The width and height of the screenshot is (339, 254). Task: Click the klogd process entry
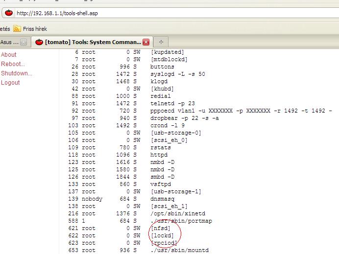[x=159, y=81]
